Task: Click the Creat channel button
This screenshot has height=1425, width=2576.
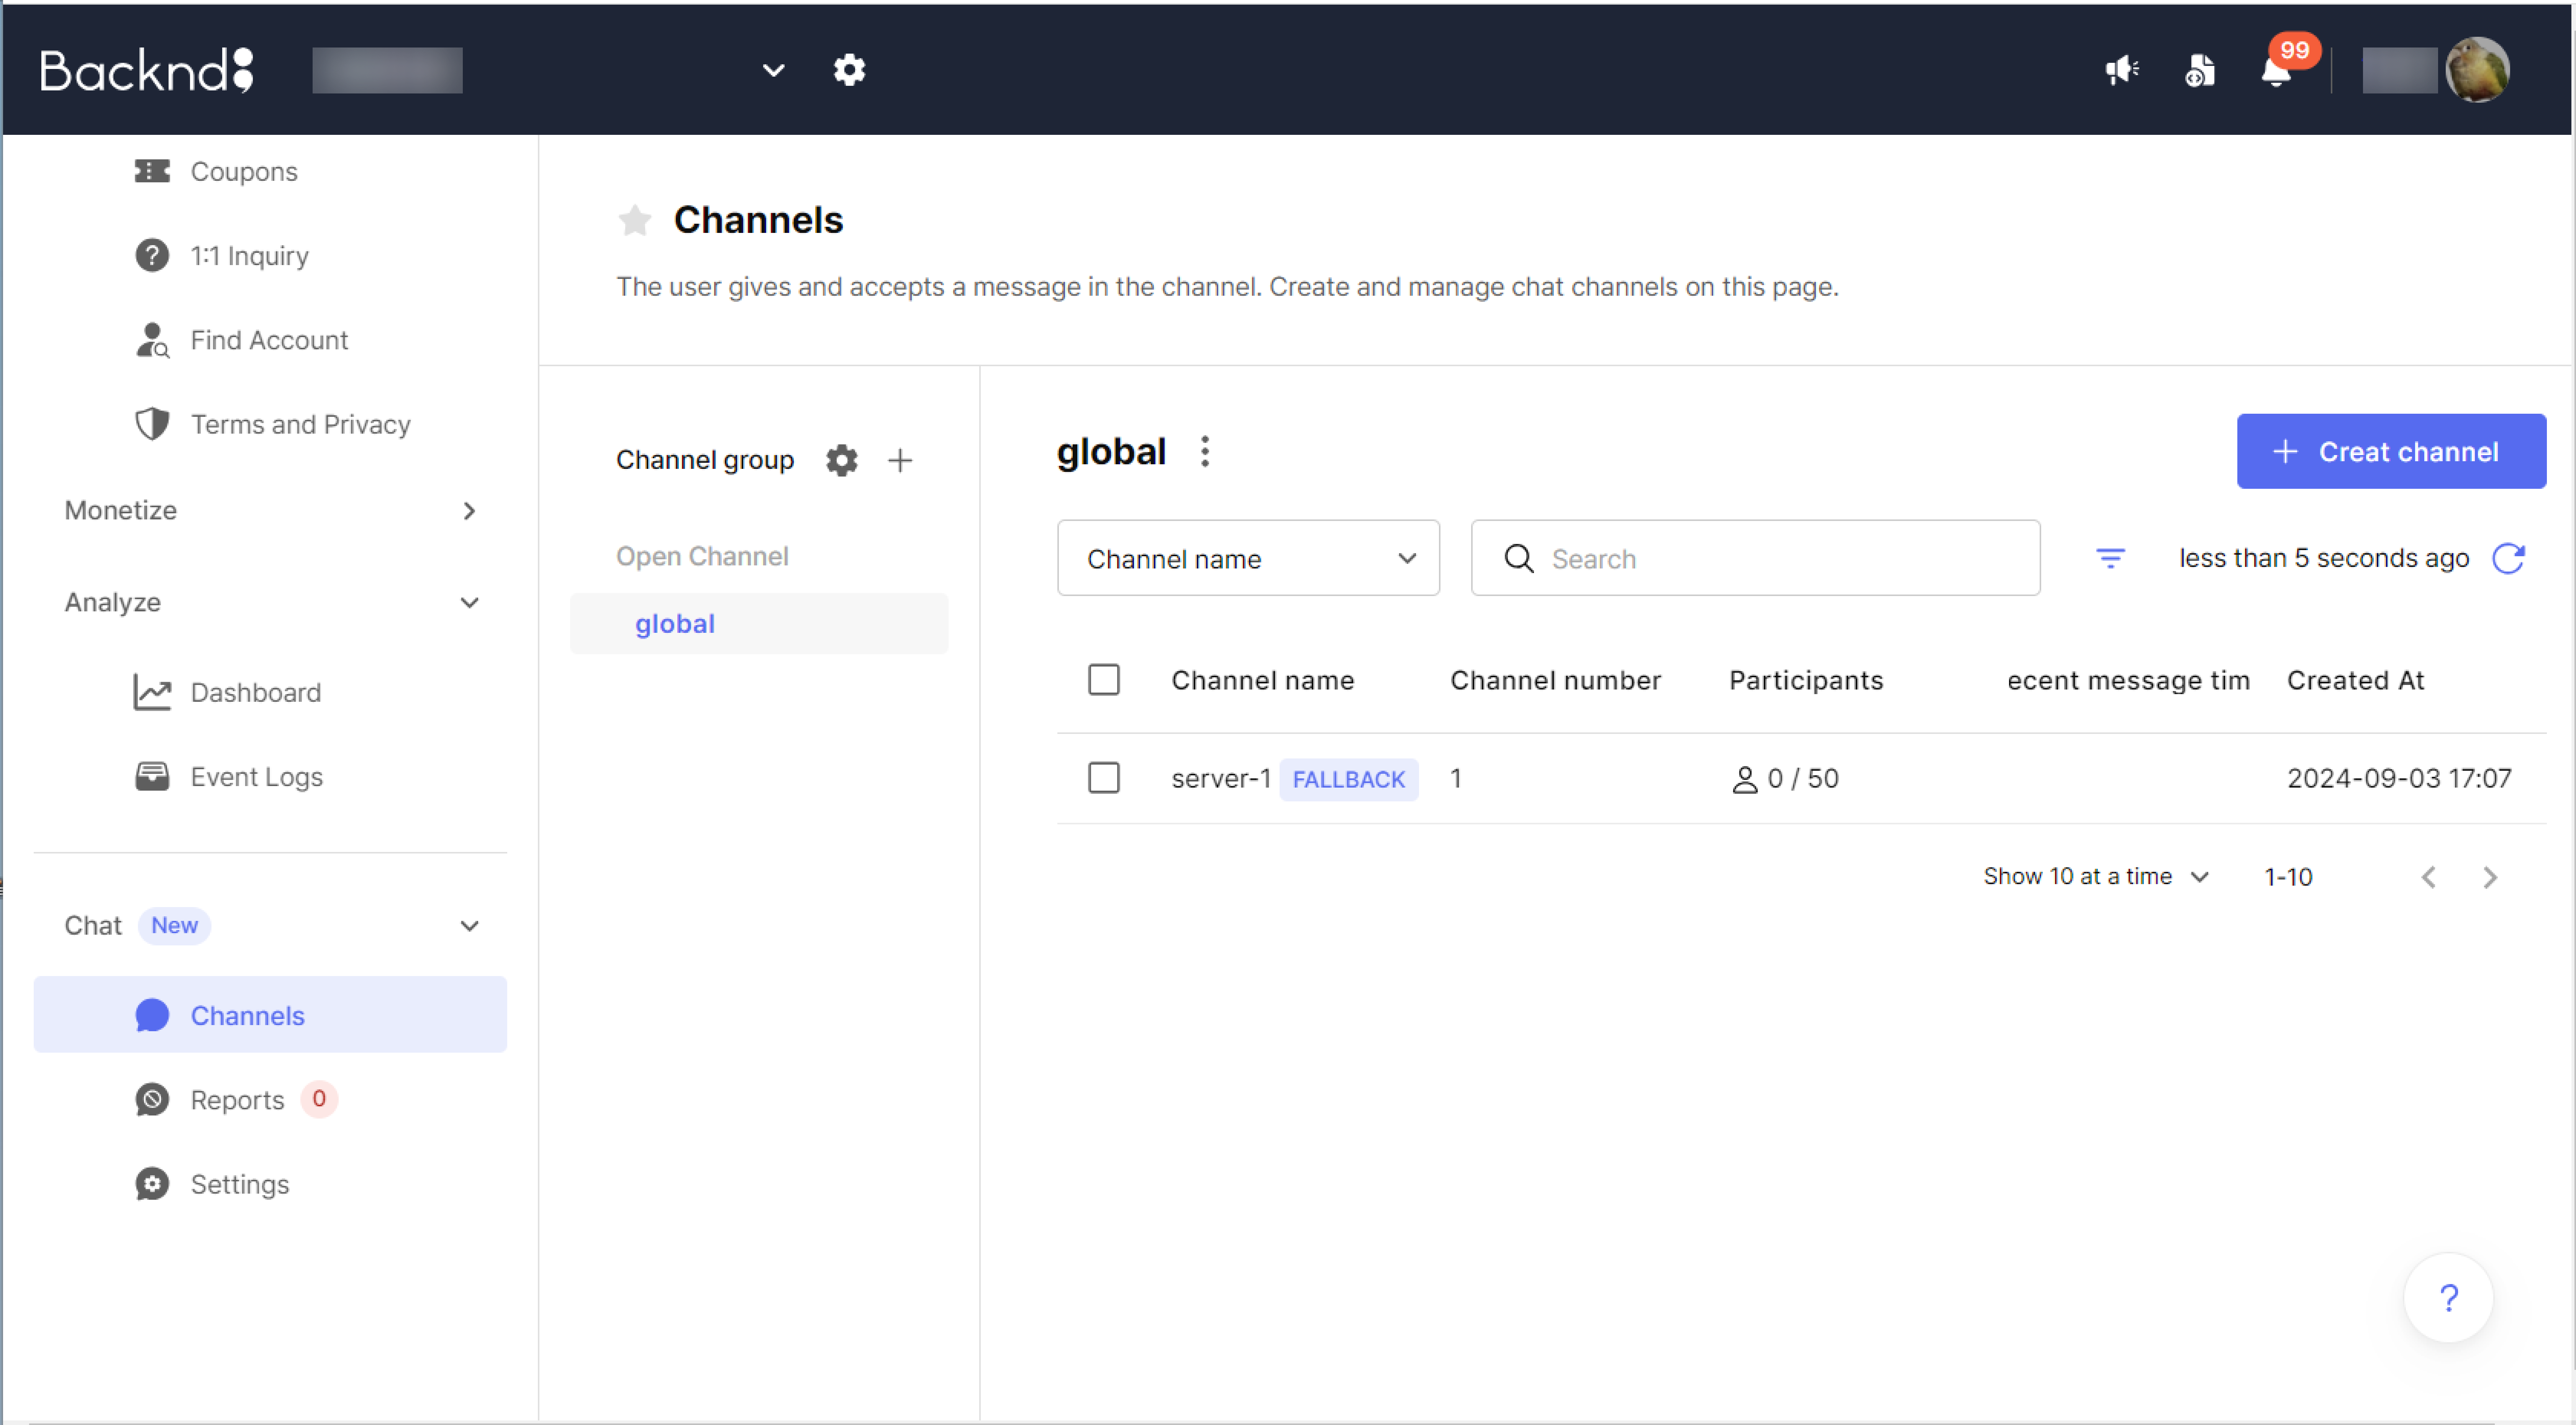Action: [2391, 451]
